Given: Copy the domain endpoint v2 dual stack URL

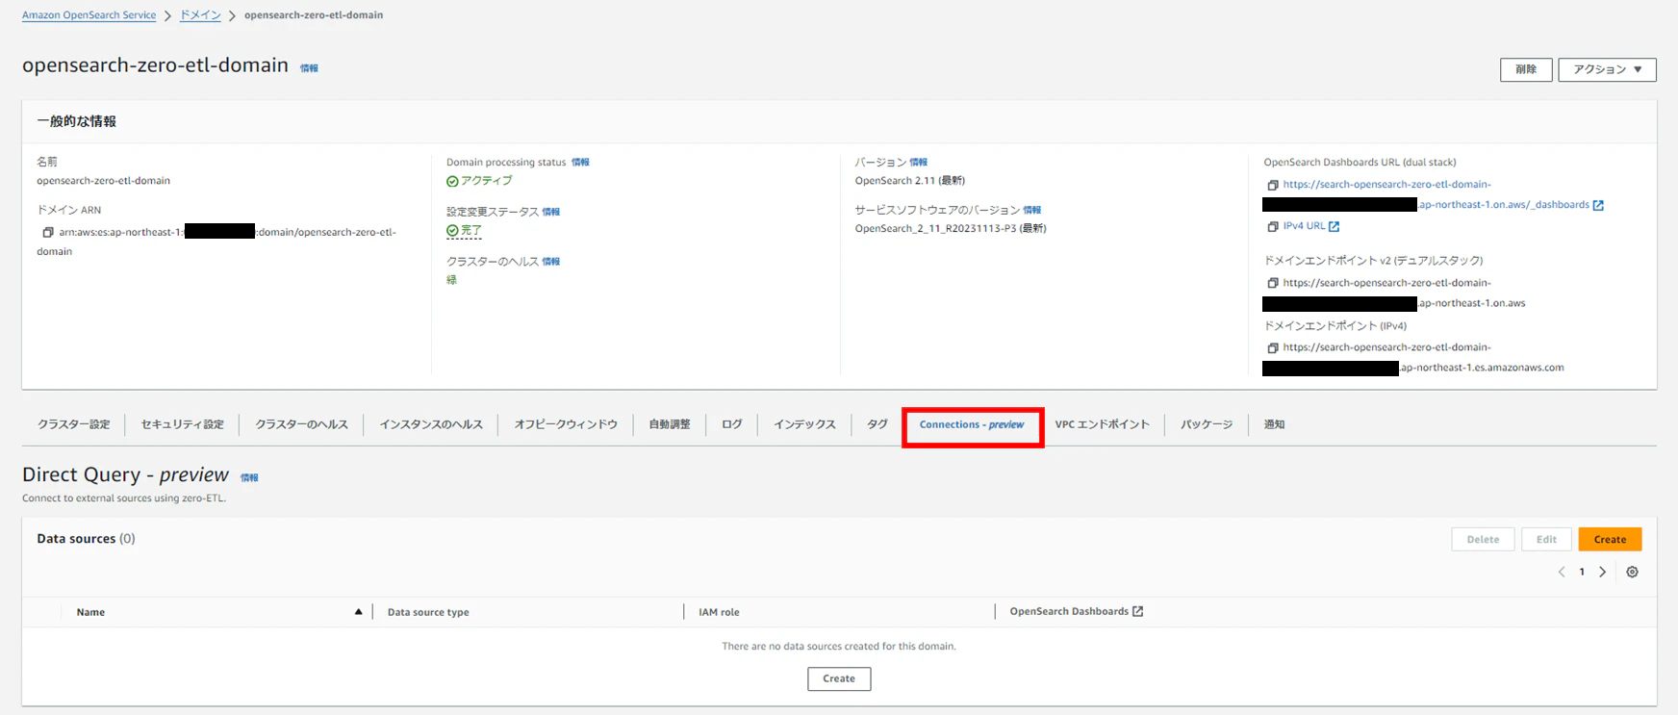Looking at the screenshot, I should [1273, 283].
